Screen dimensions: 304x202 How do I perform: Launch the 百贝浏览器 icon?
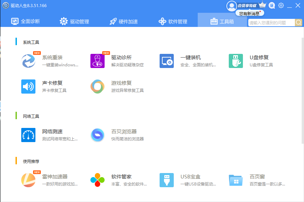click(98, 135)
